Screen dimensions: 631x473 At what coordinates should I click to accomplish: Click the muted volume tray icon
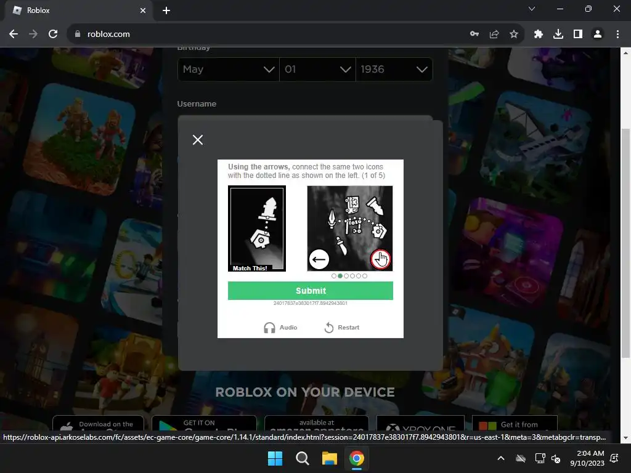coord(556,458)
